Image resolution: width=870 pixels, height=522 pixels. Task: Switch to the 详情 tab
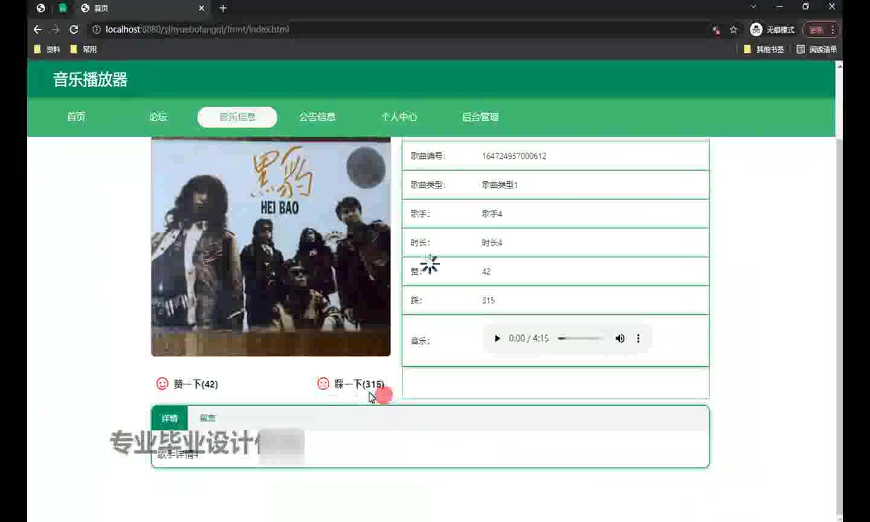click(x=169, y=418)
